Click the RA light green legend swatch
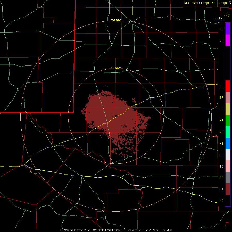Image resolution: width=232 pixels, height=232 pixels. 228,132
